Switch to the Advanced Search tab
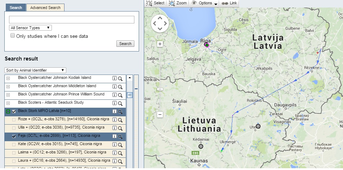Screen dimensions: 343x170 pyautogui.click(x=45, y=8)
